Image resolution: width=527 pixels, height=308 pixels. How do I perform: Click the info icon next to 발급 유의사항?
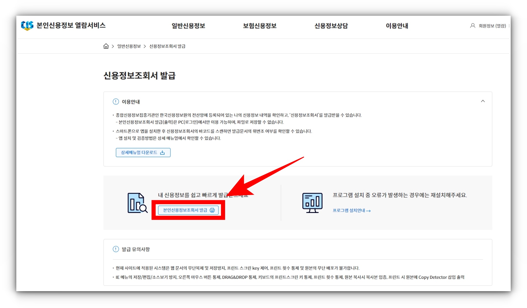coord(116,249)
